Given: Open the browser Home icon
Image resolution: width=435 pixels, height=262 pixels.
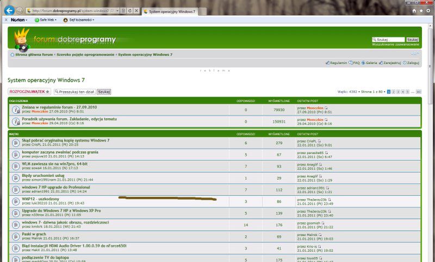Looking at the screenshot, I should (x=414, y=10).
